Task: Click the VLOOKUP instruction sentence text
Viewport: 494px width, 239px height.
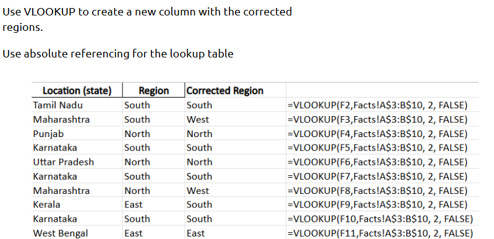Action: 147,20
